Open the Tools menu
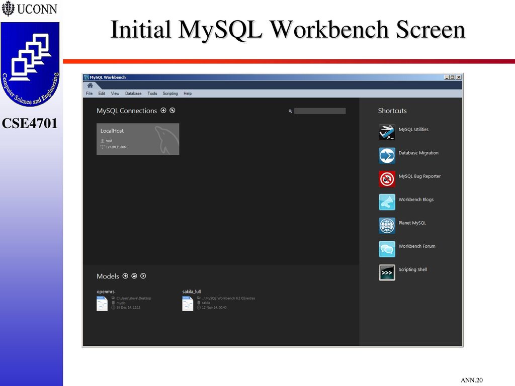Viewport: 515px width, 386px height. 152,93
